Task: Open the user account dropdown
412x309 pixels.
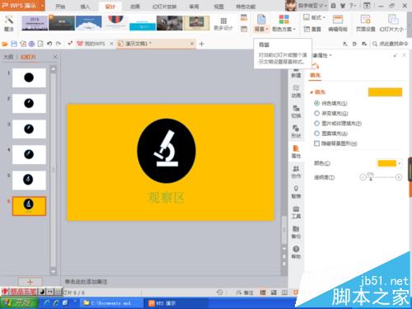Action: pos(325,6)
